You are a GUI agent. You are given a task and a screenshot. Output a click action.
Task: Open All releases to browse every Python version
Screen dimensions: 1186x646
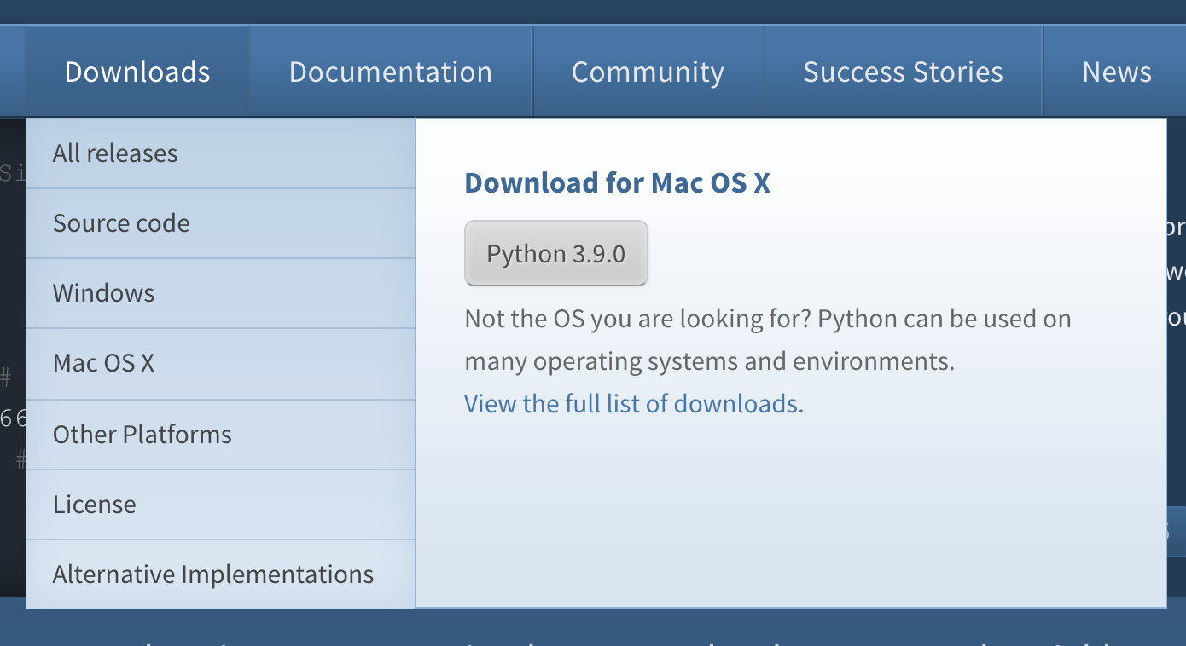[x=115, y=153]
